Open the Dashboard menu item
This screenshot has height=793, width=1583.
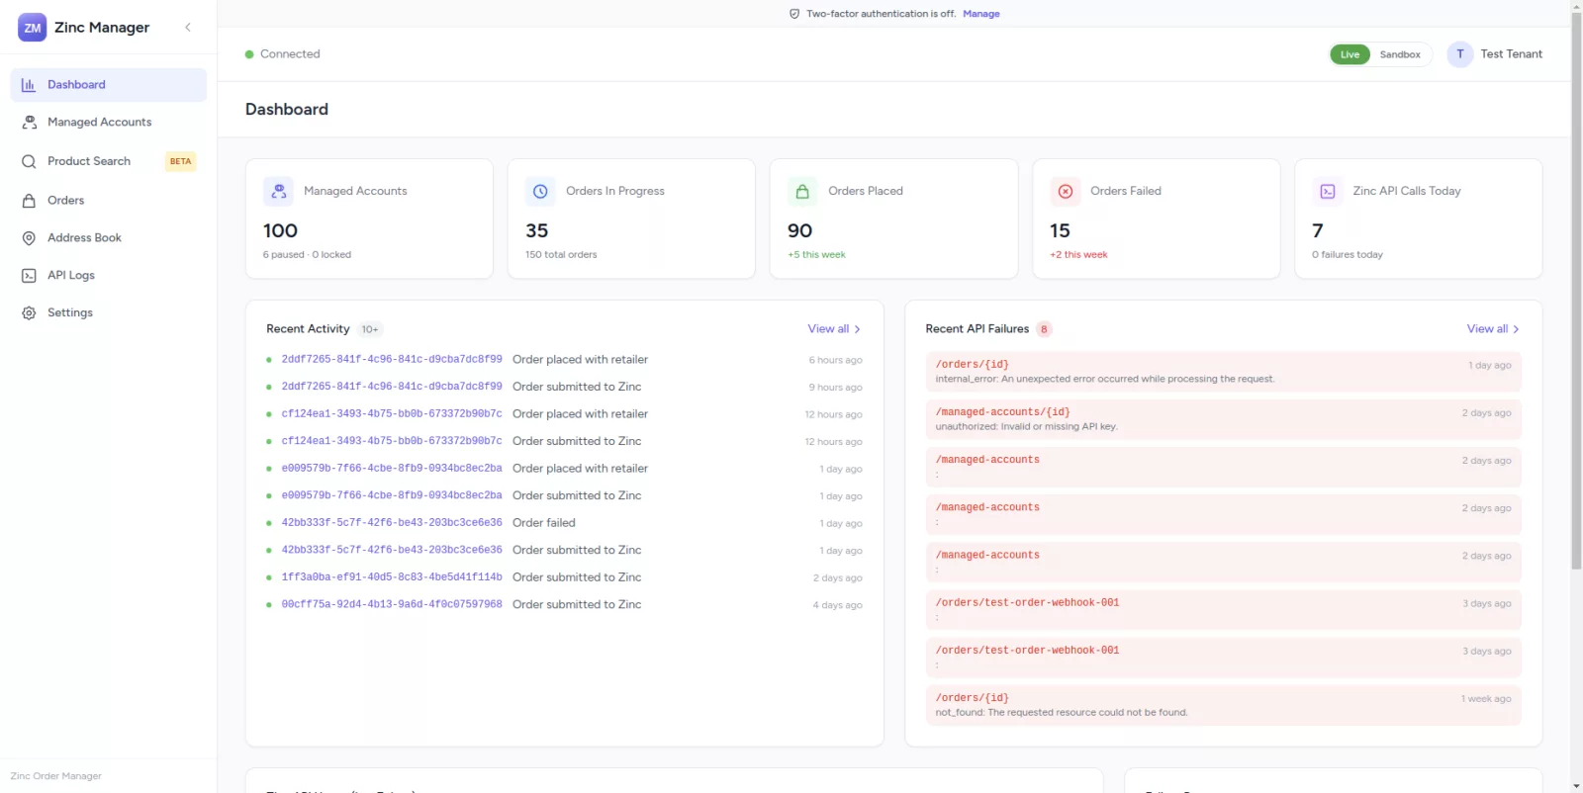(109, 85)
